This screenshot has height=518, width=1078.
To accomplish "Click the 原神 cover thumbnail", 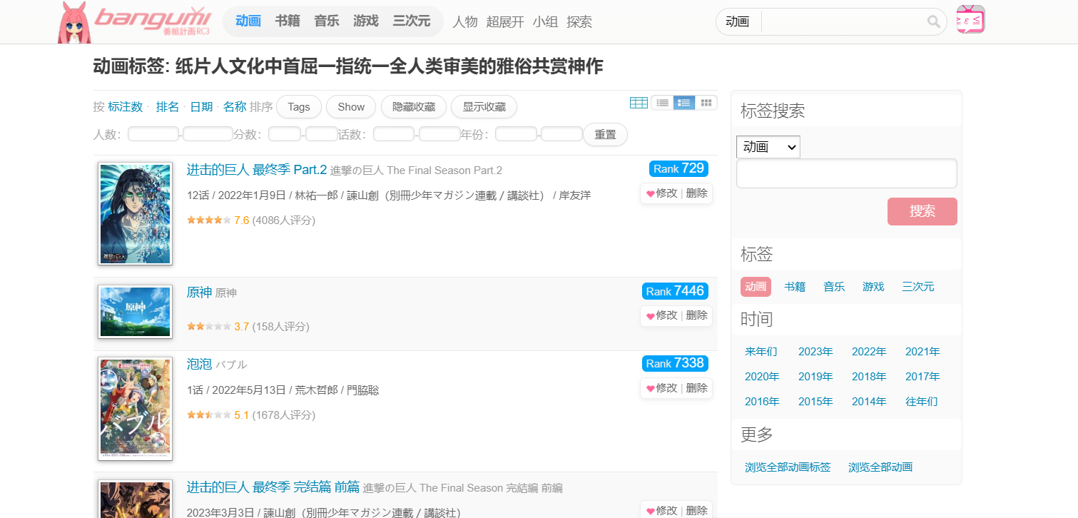I will [135, 311].
